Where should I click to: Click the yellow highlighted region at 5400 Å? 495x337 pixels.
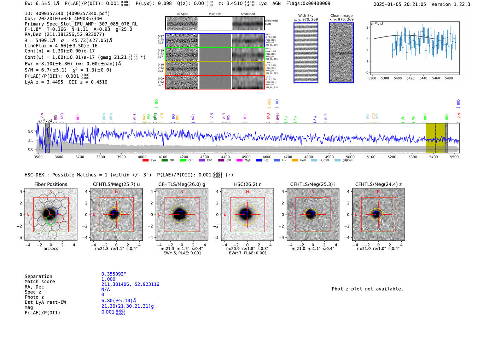pos(435,138)
